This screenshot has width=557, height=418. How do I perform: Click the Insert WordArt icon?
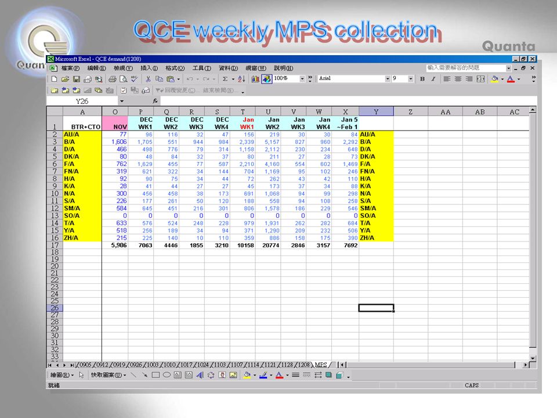(x=200, y=375)
